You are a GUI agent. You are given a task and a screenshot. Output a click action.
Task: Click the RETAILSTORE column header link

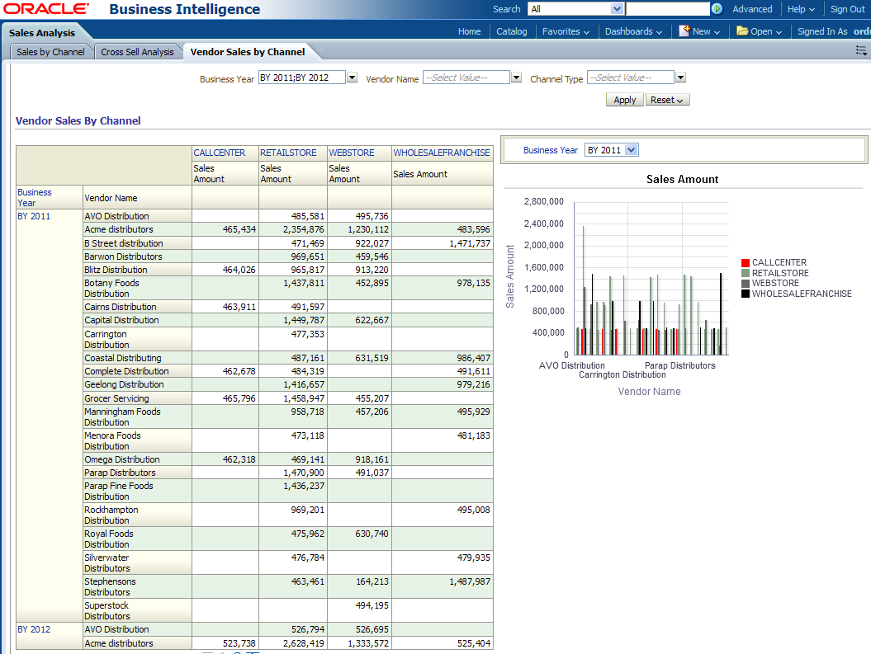coord(288,153)
